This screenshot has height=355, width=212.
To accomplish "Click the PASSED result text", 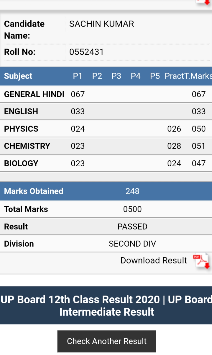I will point(132,227).
